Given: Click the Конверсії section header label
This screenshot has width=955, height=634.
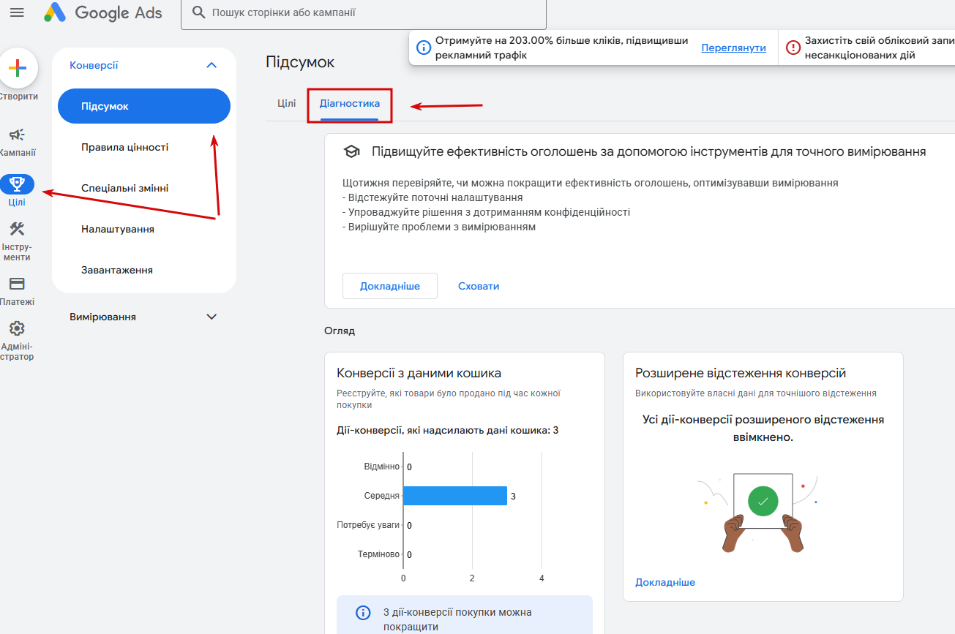Looking at the screenshot, I should (x=94, y=65).
